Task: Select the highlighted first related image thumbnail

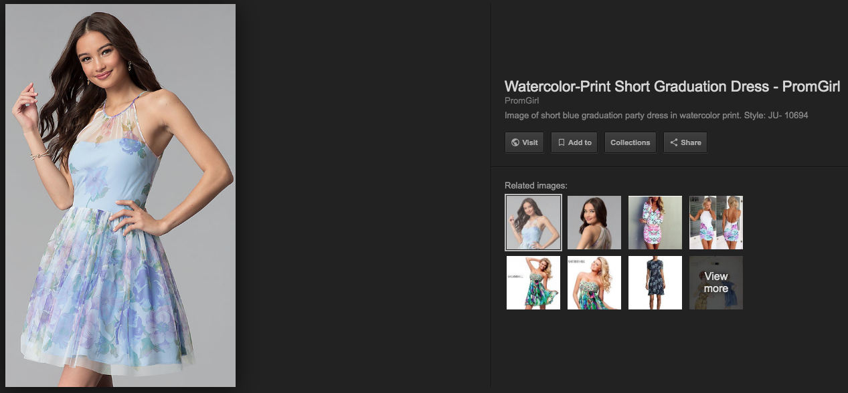Action: [533, 223]
